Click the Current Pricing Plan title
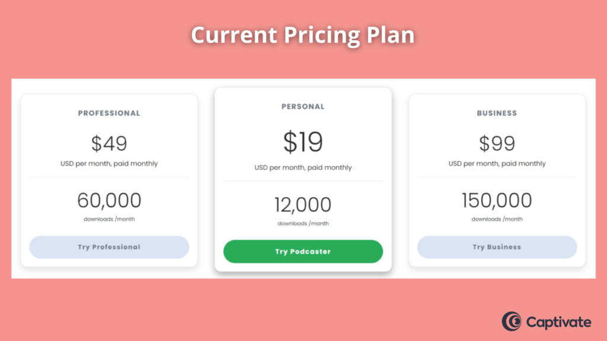 303,35
